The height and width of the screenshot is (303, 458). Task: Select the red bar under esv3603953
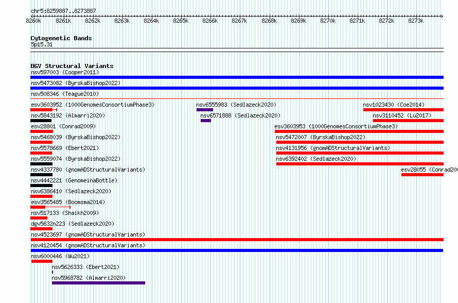point(359,131)
